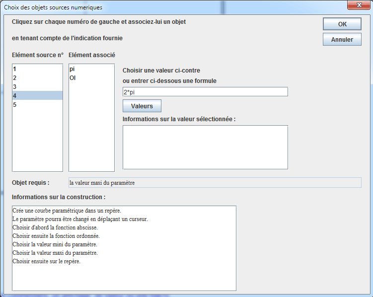Pick 'pi' in the associated elements list
Image resolution: width=373 pixels, height=297 pixels.
point(91,69)
